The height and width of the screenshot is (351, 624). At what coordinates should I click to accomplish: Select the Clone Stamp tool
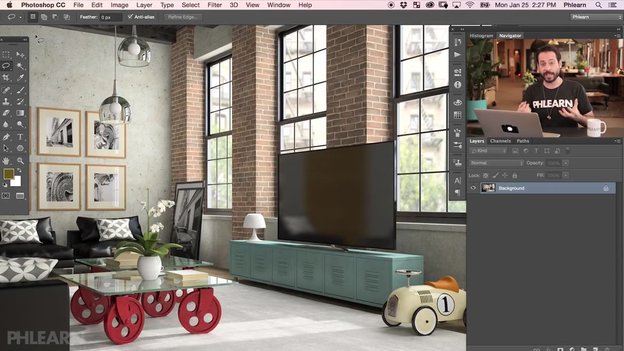point(6,102)
